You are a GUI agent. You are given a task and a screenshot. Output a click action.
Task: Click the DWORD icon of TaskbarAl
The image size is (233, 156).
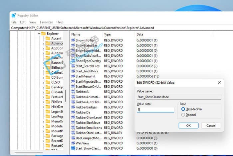tap(73, 92)
